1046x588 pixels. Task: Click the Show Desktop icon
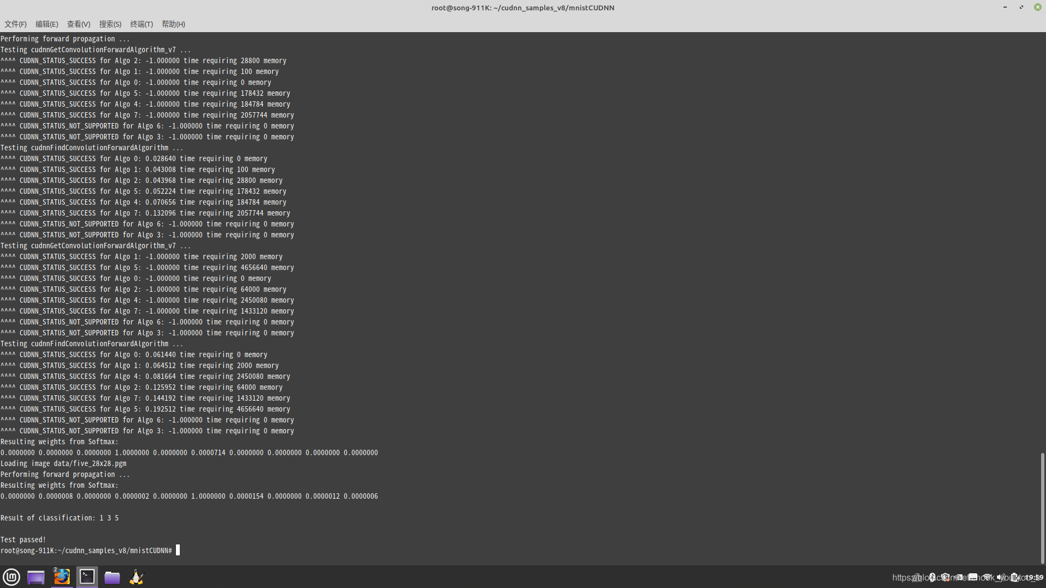[36, 577]
